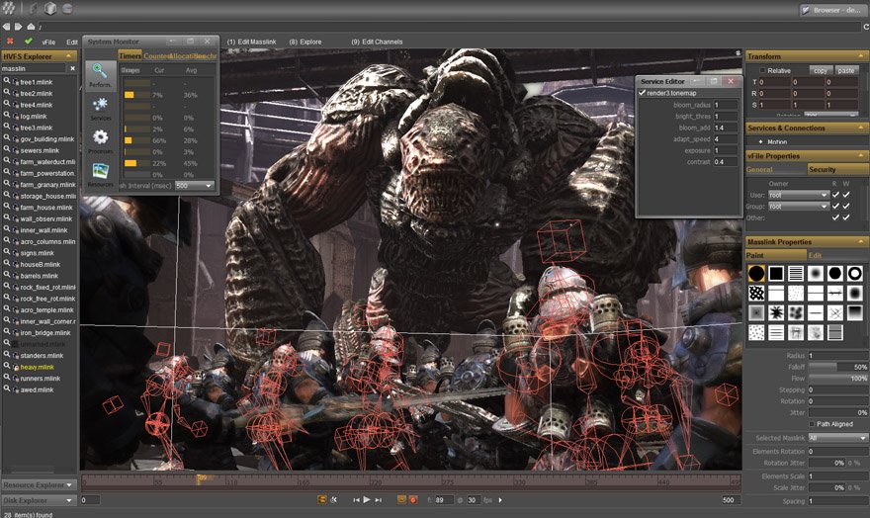870x518 pixels.
Task: Open the refresh interval 500 dropdown
Action: 194,185
